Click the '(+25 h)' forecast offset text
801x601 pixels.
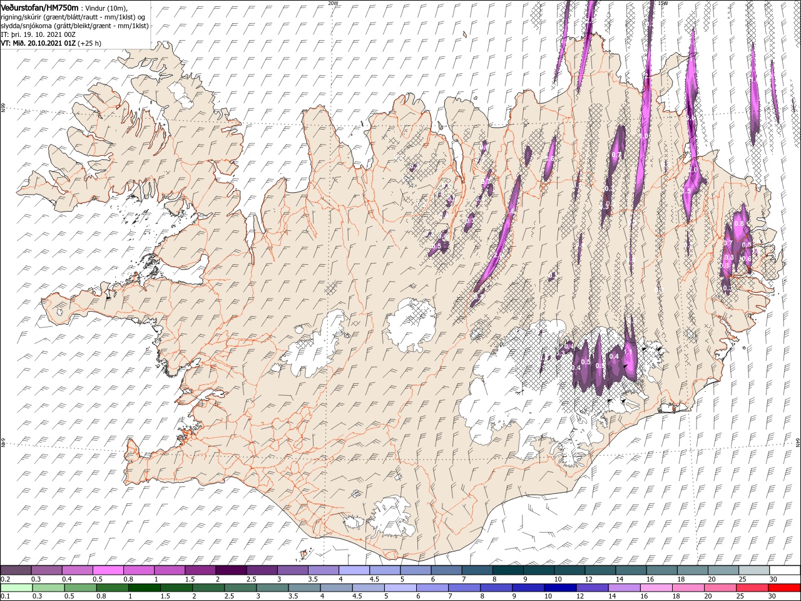point(89,43)
